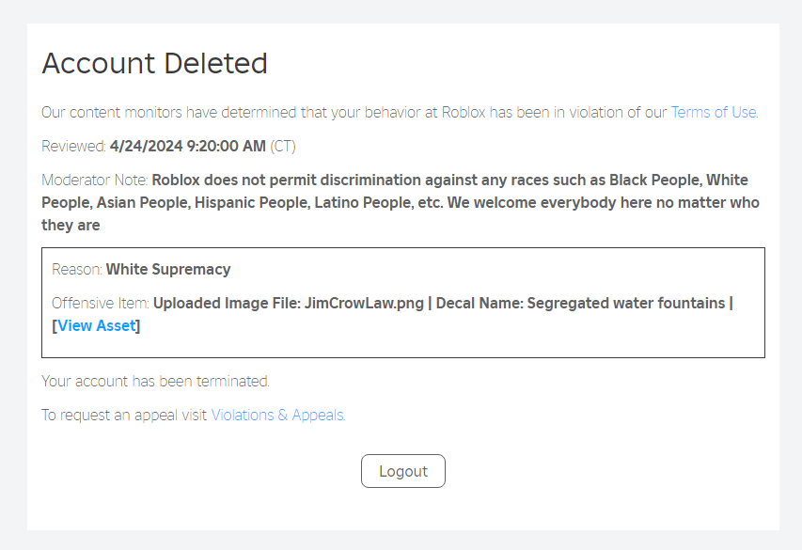Click the Offensive Item: label
Viewport: 802px width, 550px height.
(101, 303)
